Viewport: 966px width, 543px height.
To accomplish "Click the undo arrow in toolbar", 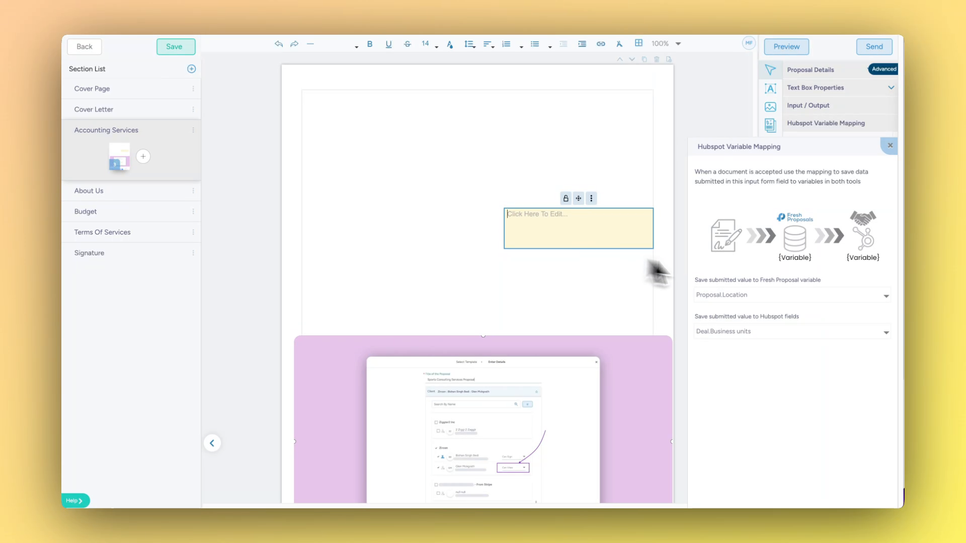I will (279, 44).
